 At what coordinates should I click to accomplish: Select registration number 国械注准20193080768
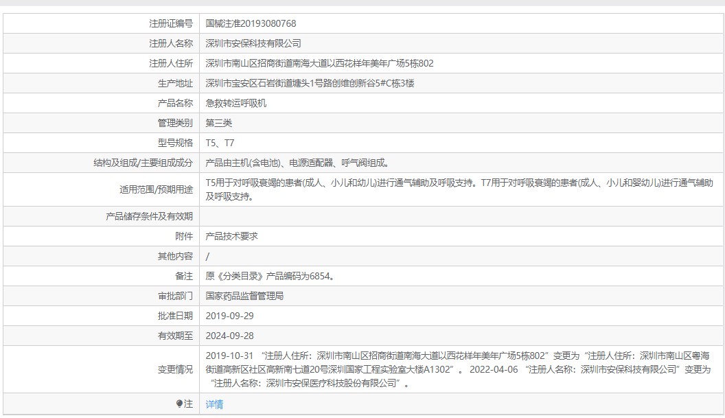[251, 23]
